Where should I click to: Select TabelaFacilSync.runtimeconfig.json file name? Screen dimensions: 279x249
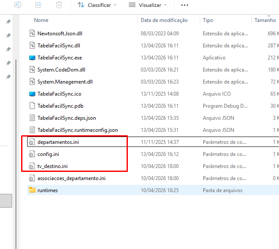click(77, 130)
